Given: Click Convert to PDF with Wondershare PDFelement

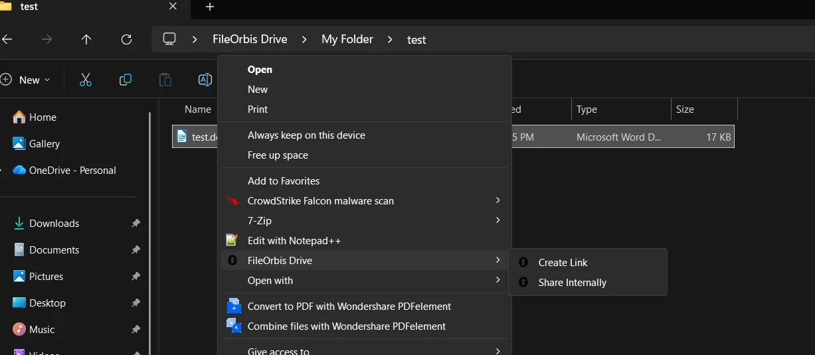Looking at the screenshot, I should [349, 307].
